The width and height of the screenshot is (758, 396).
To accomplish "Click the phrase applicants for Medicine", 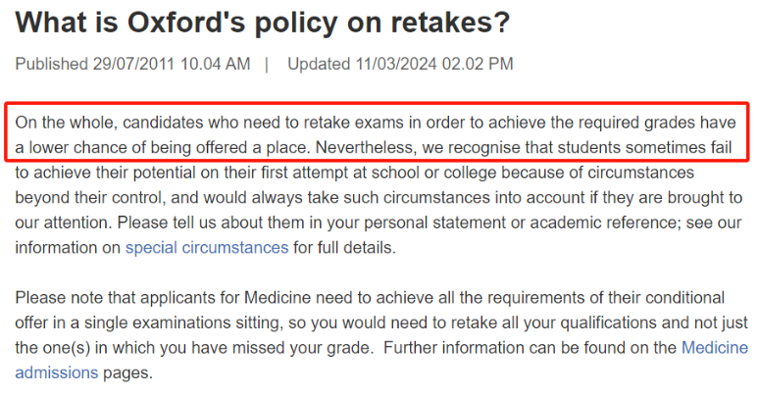I will pos(226,297).
